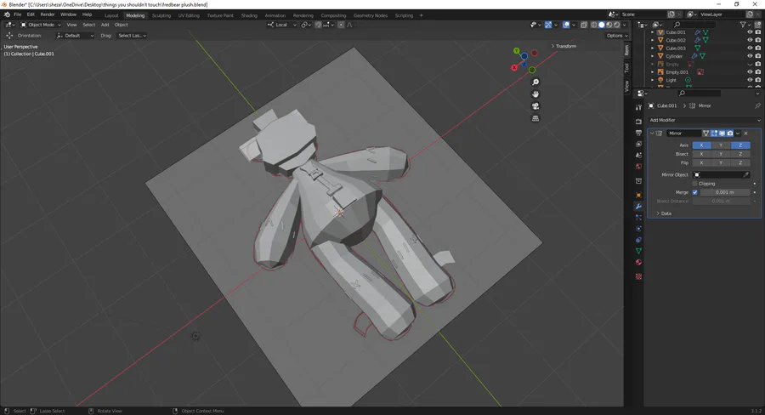Screen dimensions: 765x415
Task: Click the proportional editing icon in the header
Action: 341,25
